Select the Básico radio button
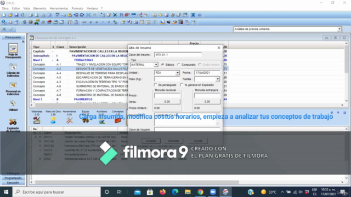Screen dimensions: 351x197 click(163, 65)
